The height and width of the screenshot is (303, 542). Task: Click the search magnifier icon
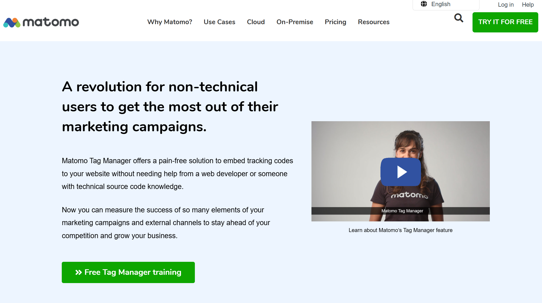(459, 18)
